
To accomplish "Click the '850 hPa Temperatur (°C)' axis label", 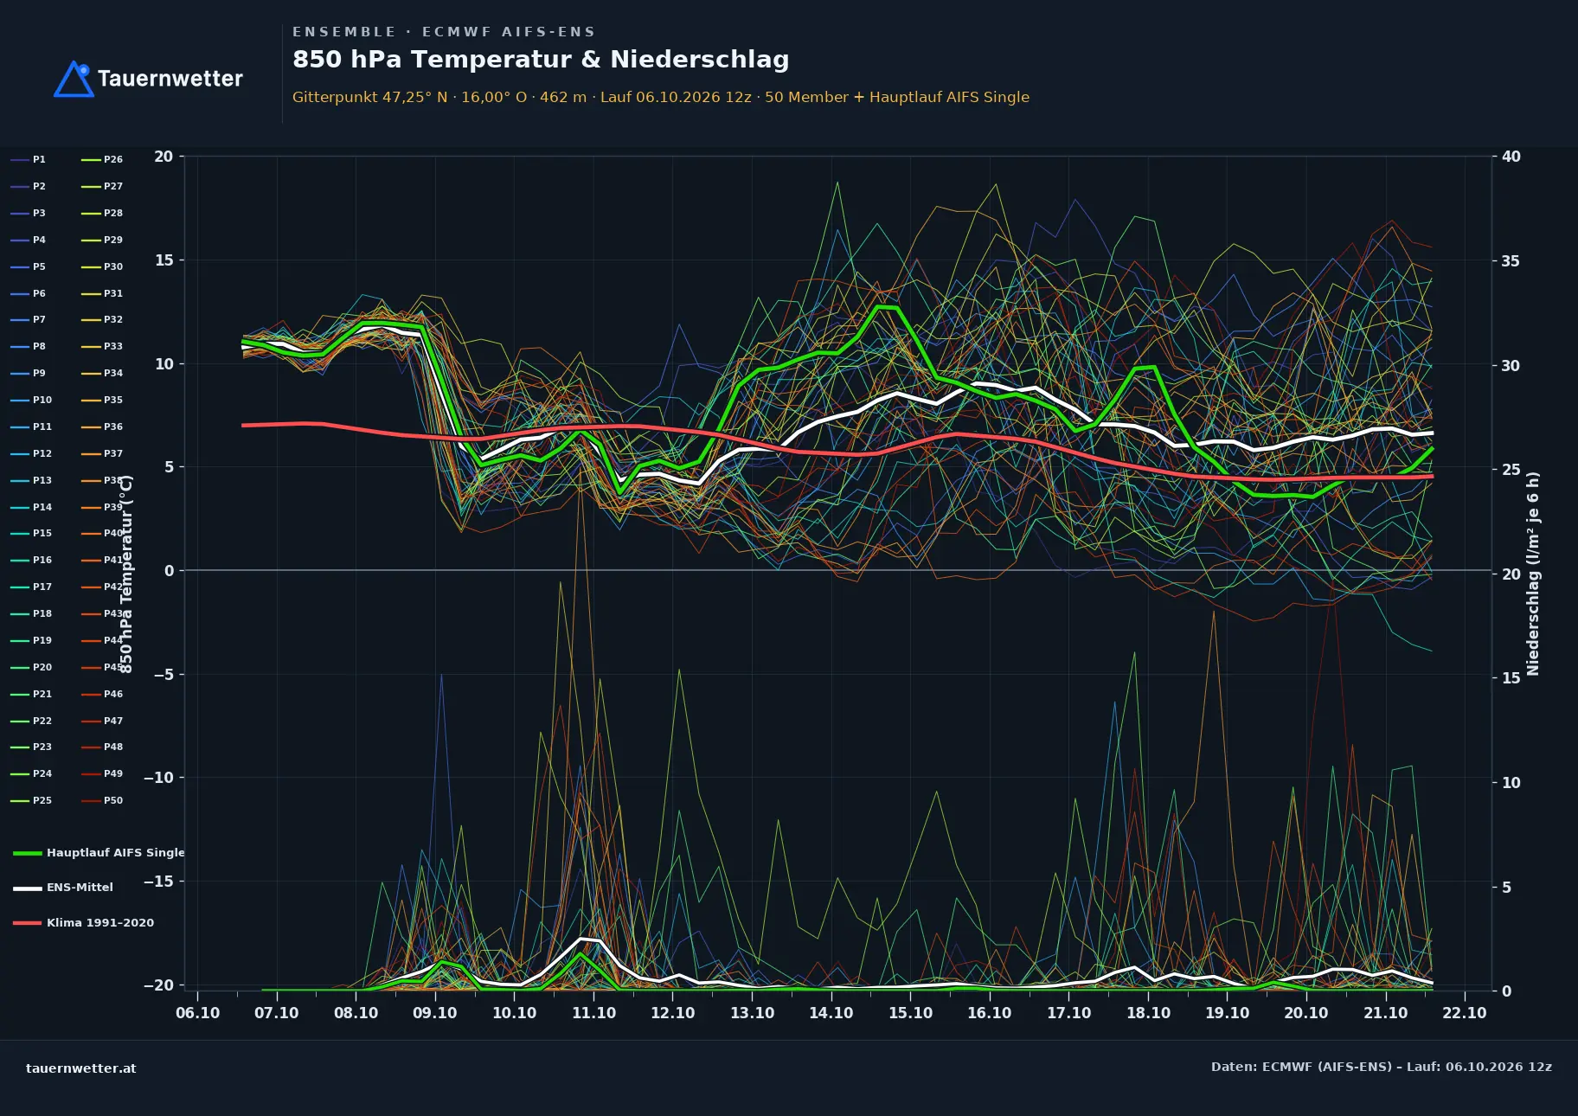I will coord(126,574).
